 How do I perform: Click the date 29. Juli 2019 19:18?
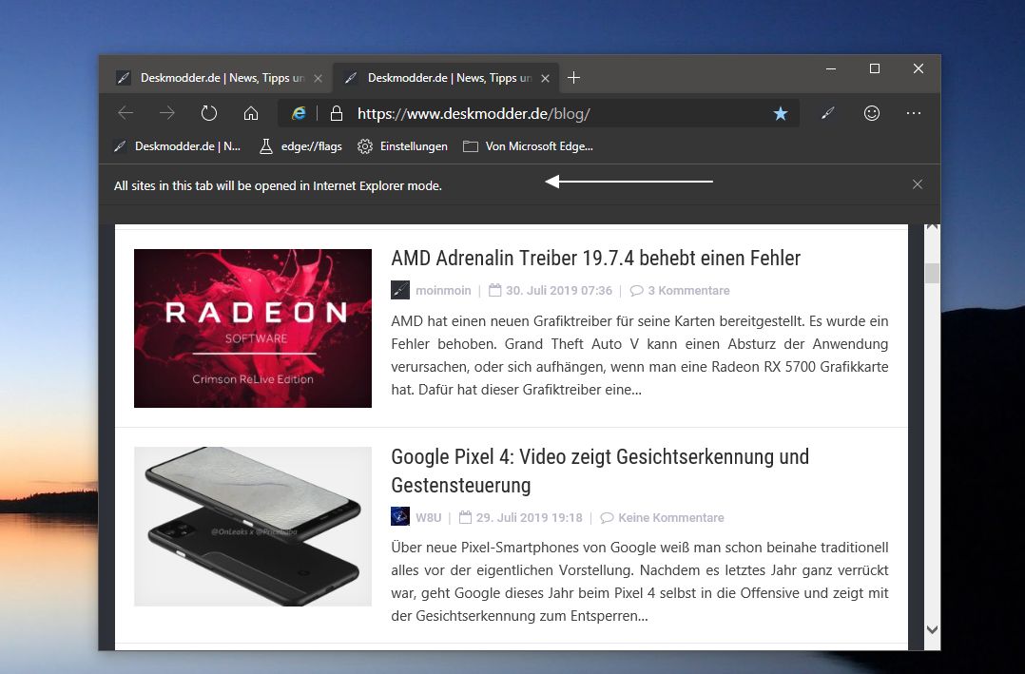520,518
